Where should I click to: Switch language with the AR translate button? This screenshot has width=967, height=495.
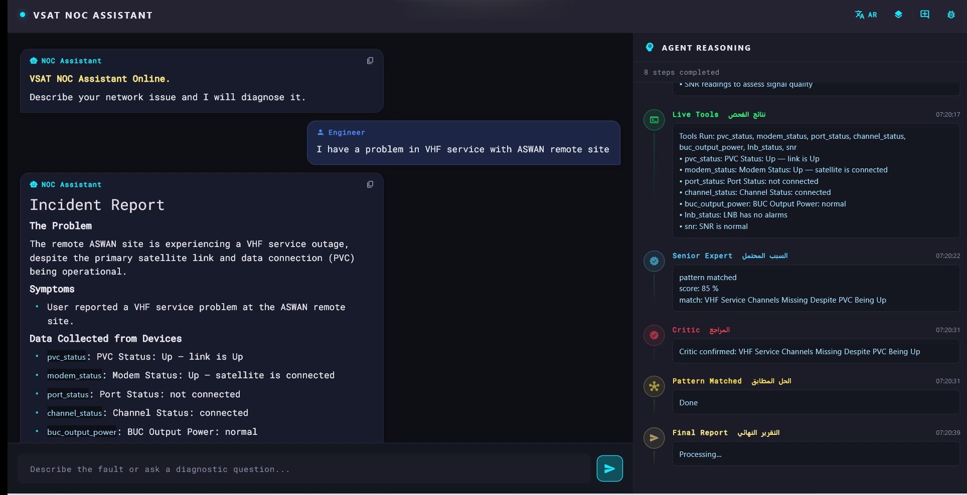(866, 15)
